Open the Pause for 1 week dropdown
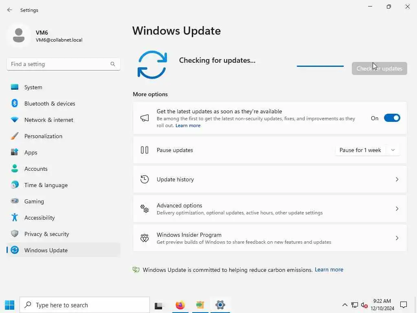The width and height of the screenshot is (417, 313). 393,150
